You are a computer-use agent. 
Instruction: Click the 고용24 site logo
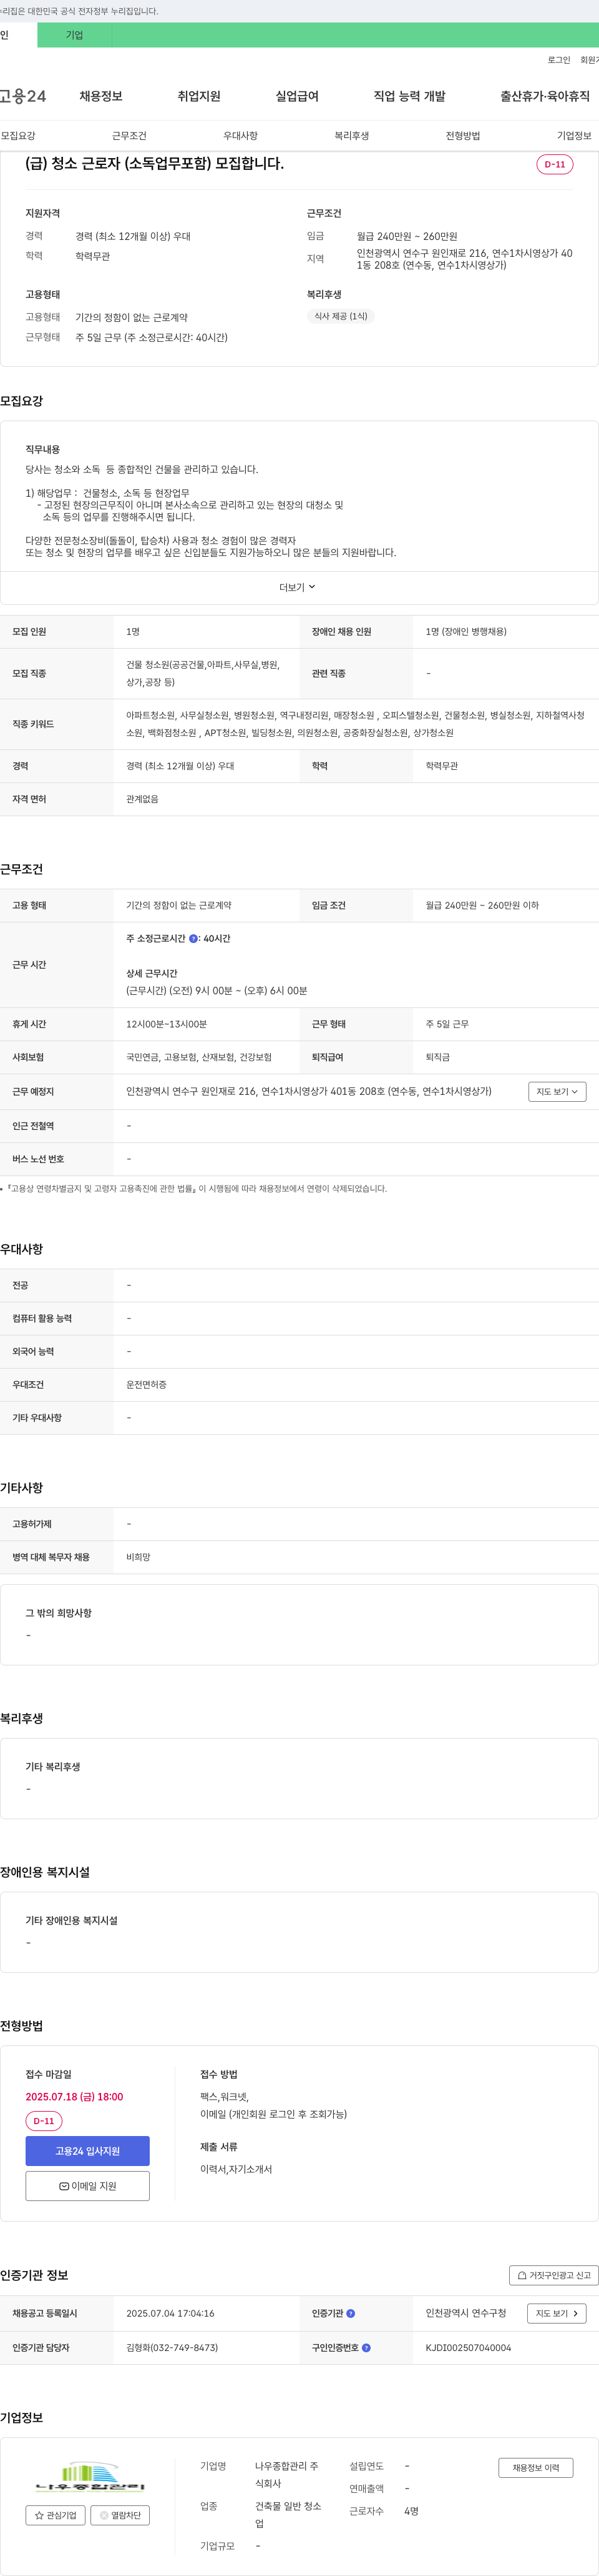(x=22, y=96)
